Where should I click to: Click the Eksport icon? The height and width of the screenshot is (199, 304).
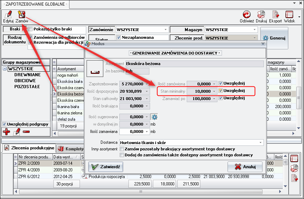[x=276, y=14]
